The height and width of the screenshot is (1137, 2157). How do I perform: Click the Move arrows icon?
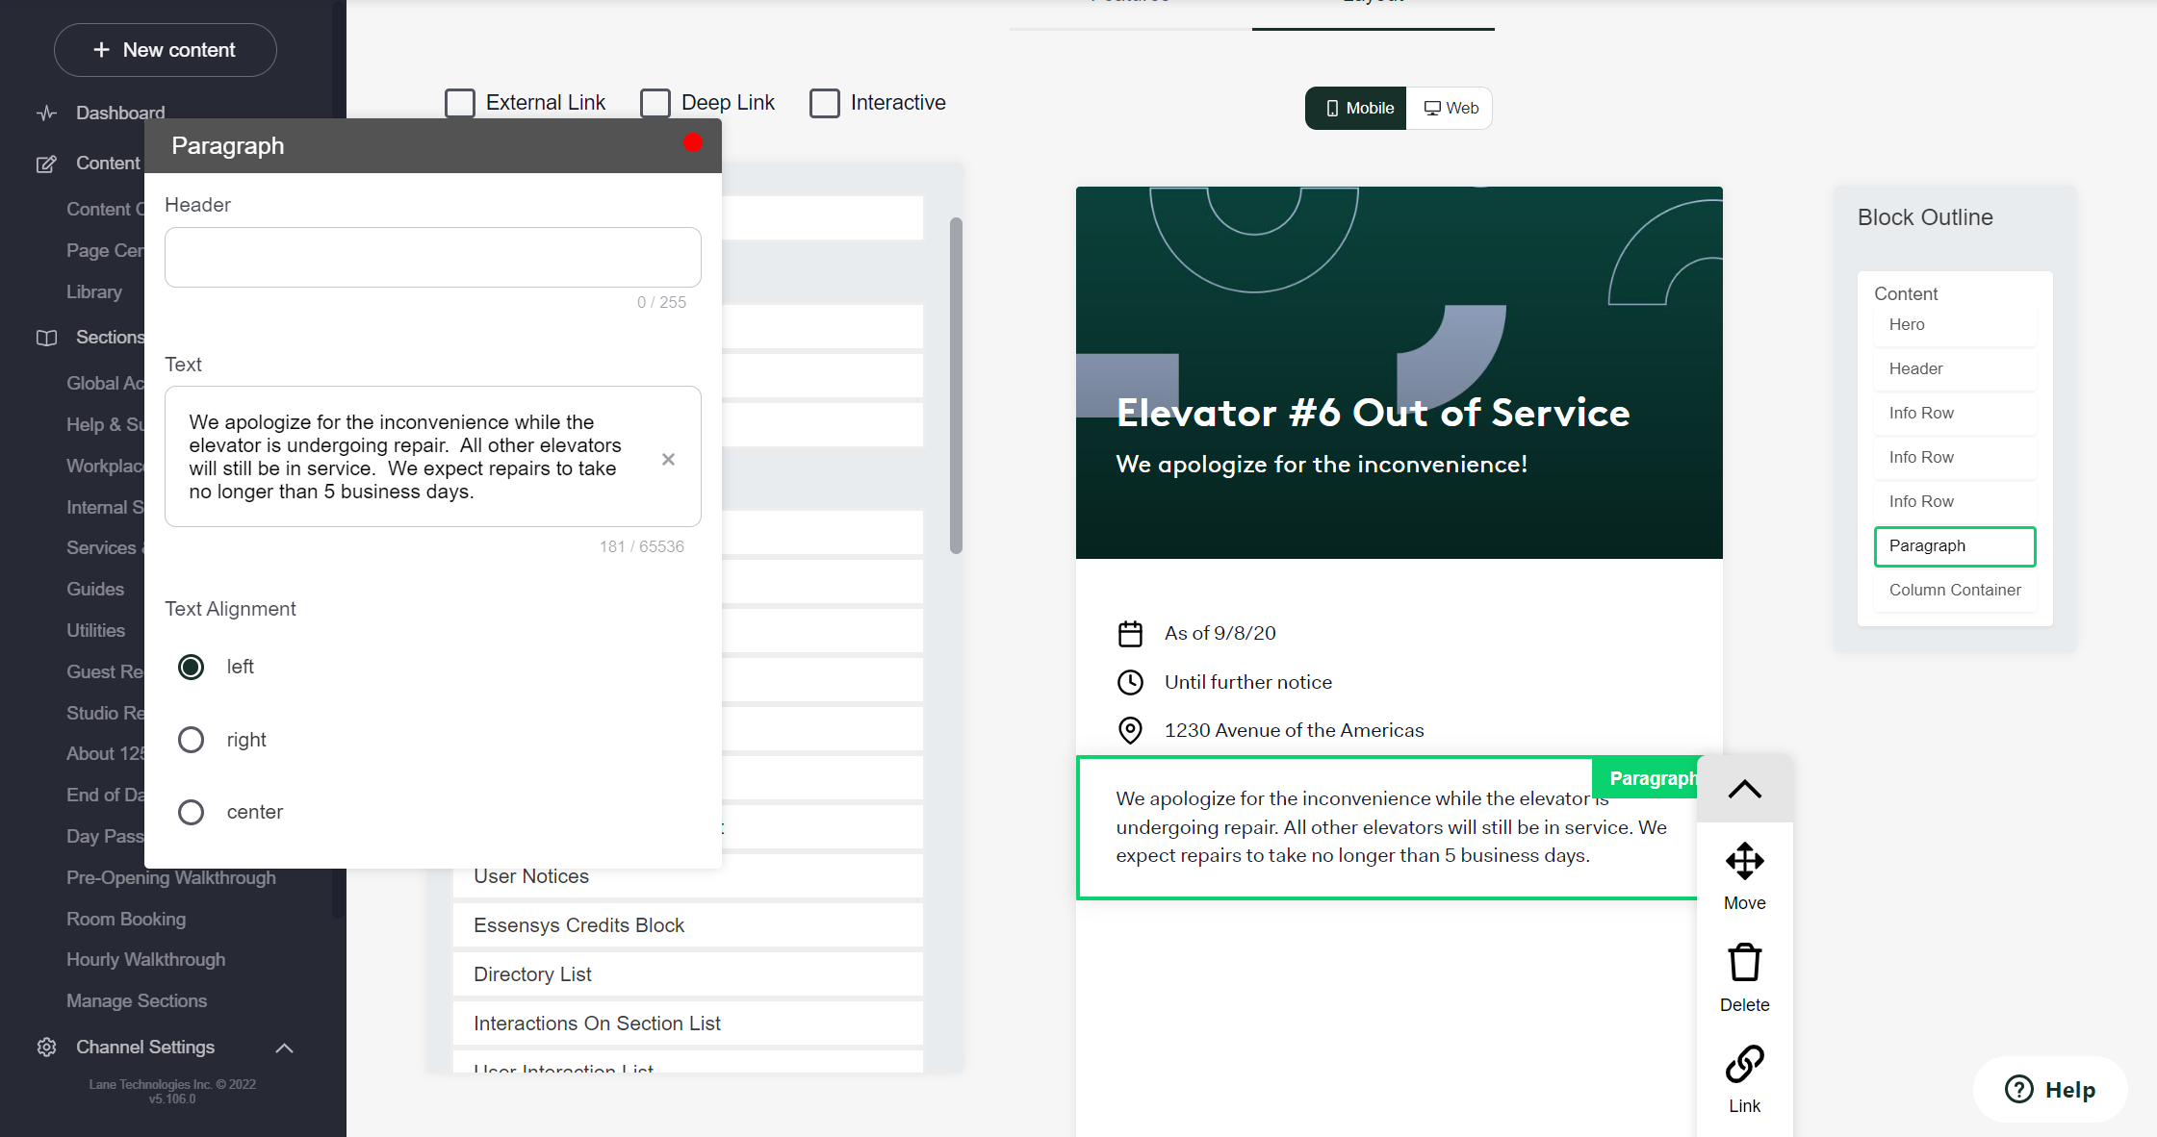coord(1744,861)
